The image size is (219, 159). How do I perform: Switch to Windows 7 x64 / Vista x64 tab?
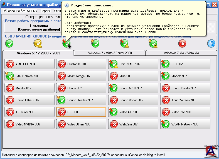click(x=181, y=53)
